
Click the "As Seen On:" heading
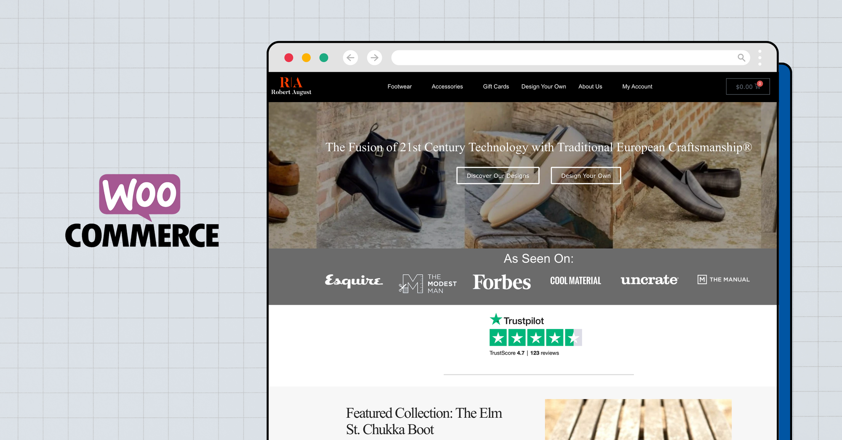(x=538, y=258)
